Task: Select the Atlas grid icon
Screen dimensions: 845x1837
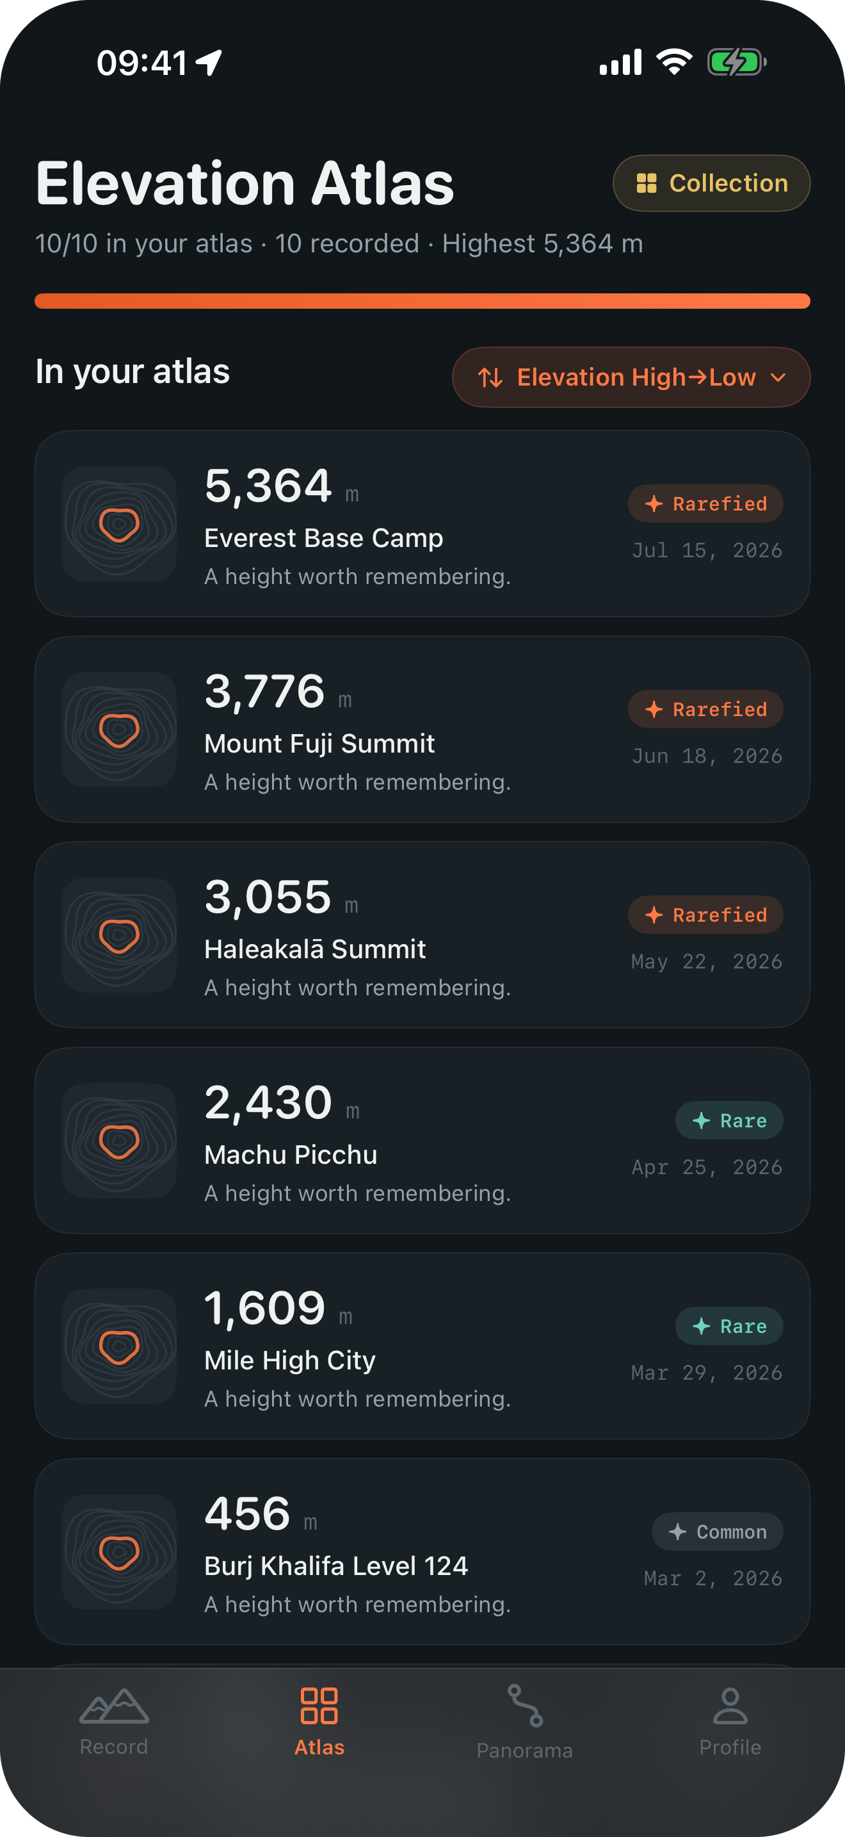Action: coord(319,1706)
